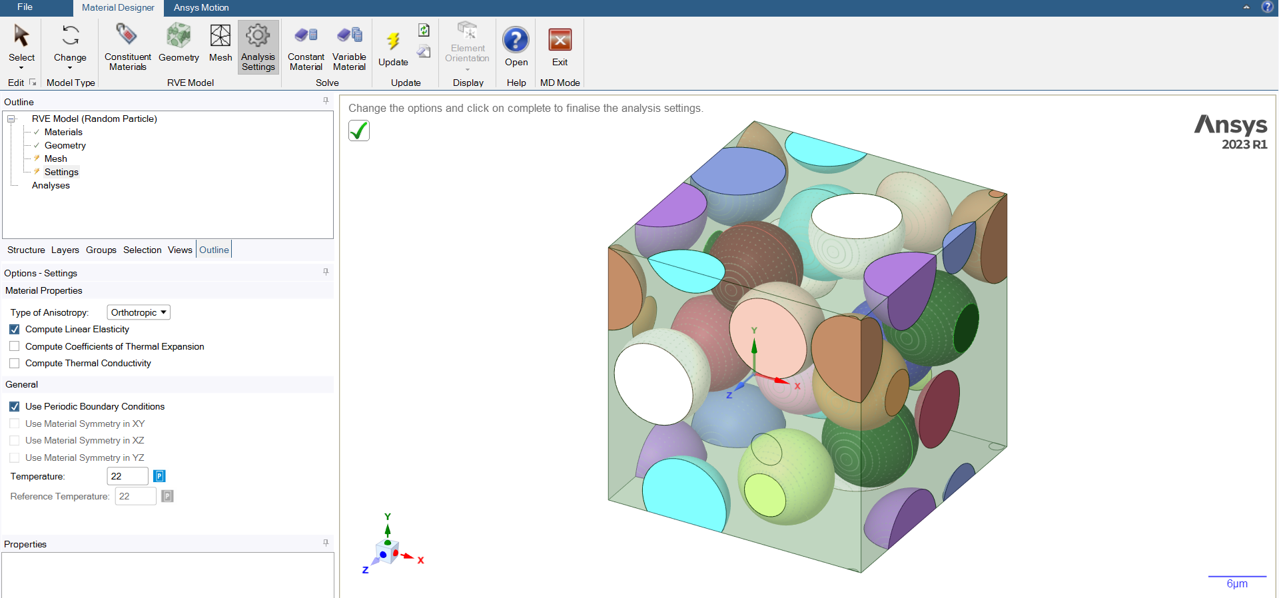
Task: Select Materials in the outline tree
Action: 63,133
